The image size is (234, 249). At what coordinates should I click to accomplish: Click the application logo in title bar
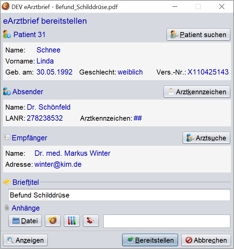click(6, 6)
